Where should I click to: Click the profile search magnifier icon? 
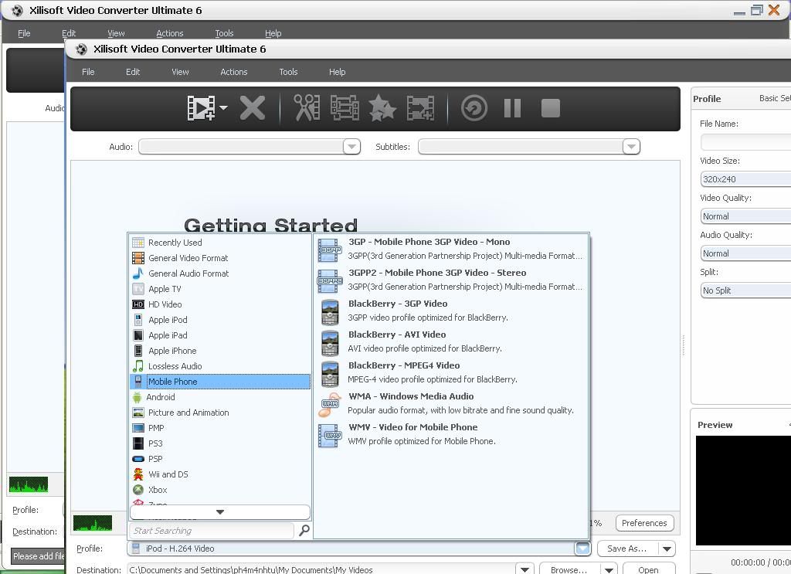click(x=304, y=530)
